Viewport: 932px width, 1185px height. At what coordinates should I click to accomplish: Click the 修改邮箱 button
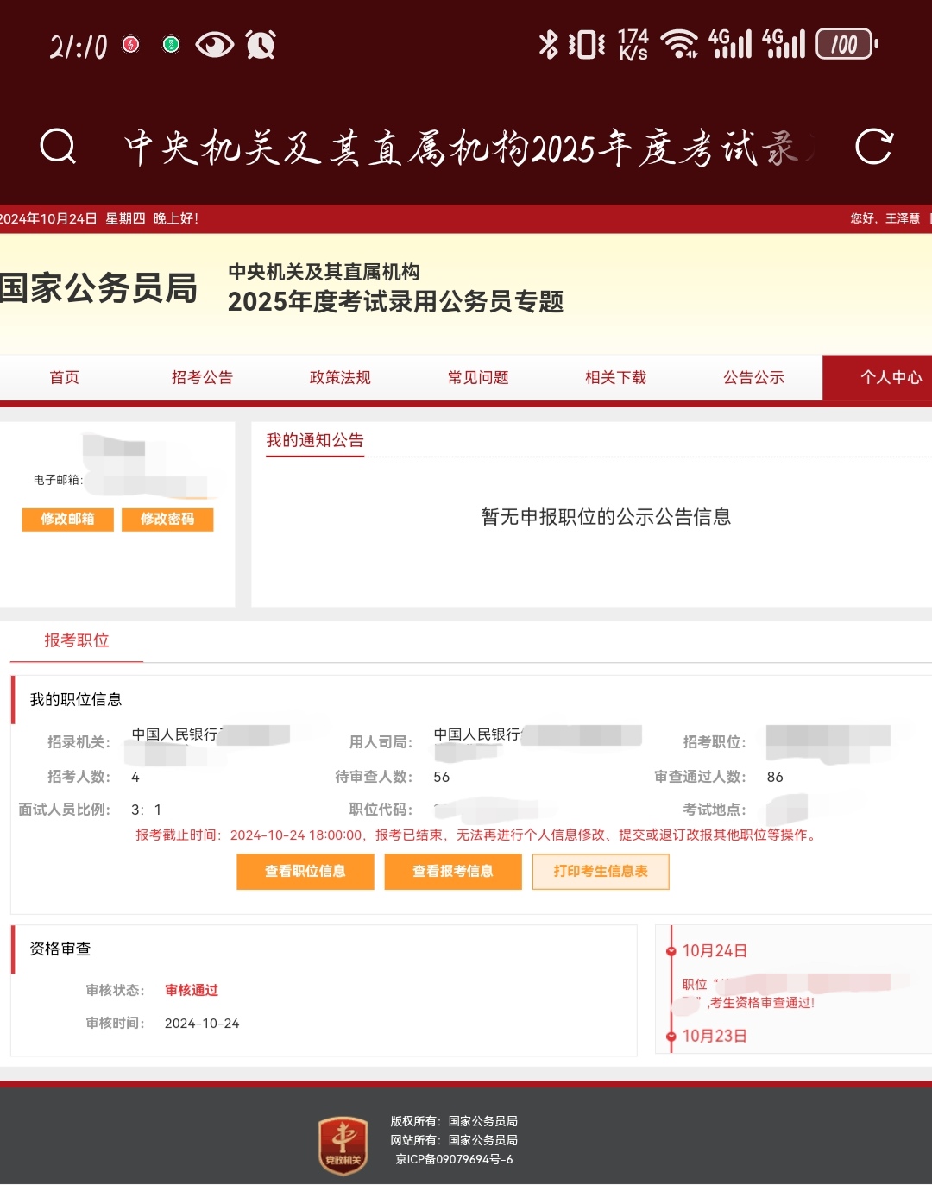68,519
